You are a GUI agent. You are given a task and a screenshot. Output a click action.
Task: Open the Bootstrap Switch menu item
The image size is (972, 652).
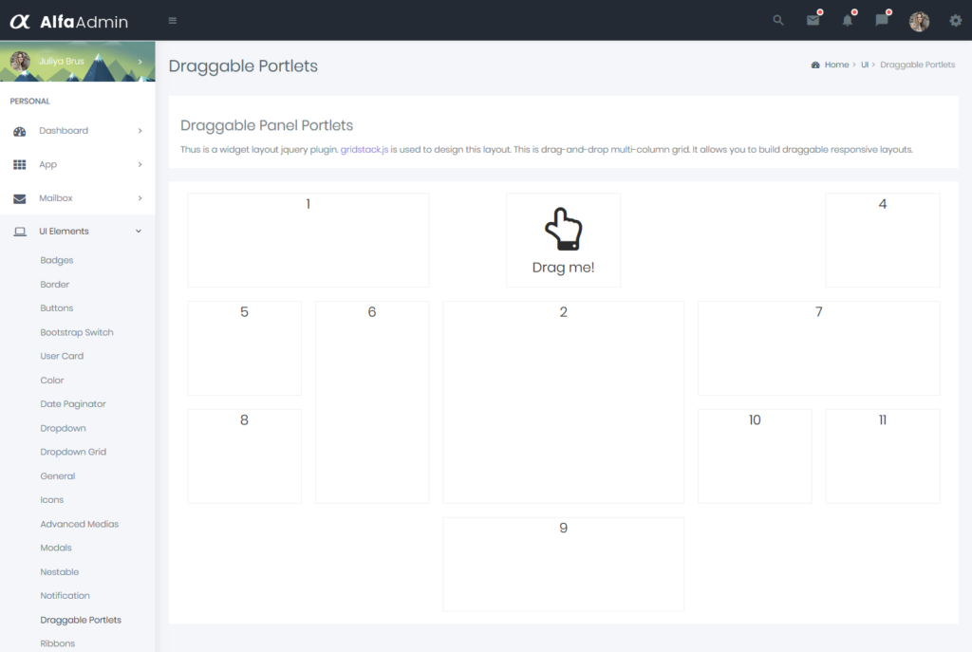[x=77, y=332]
